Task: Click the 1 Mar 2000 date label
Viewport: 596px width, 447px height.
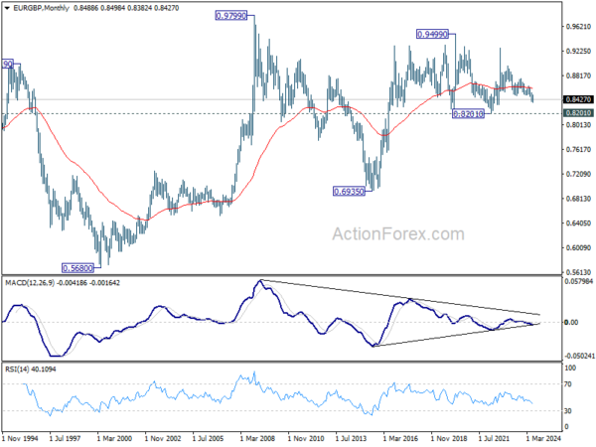Action: pyautogui.click(x=114, y=439)
